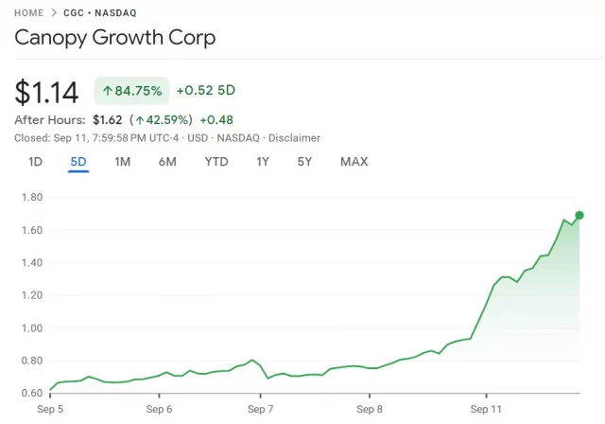Viewport: 605px width, 424px height.
Task: Click the Canopy Growth Corp title
Action: (115, 39)
